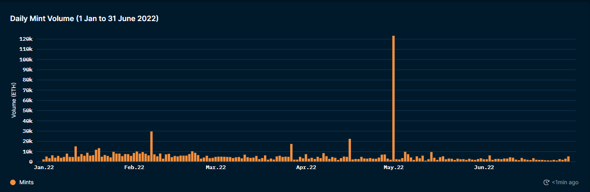This screenshot has width=590, height=192.
Task: Click the '<1min ago' timestamp text
Action: pos(565,182)
